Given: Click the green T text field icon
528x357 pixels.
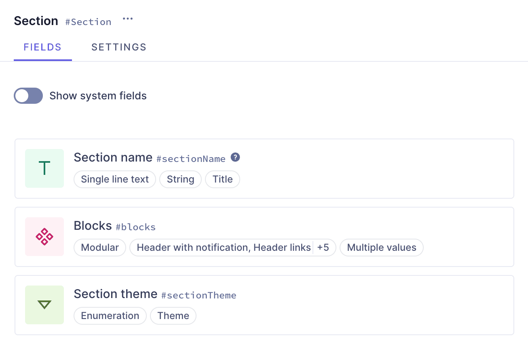Looking at the screenshot, I should tap(44, 168).
